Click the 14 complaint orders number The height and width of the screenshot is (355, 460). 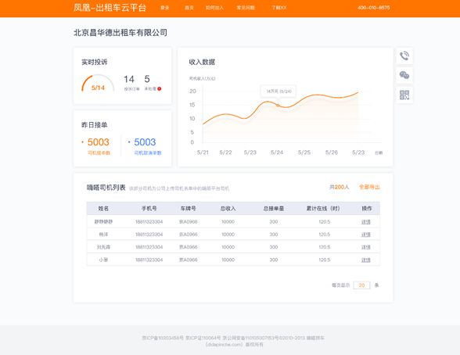(129, 79)
